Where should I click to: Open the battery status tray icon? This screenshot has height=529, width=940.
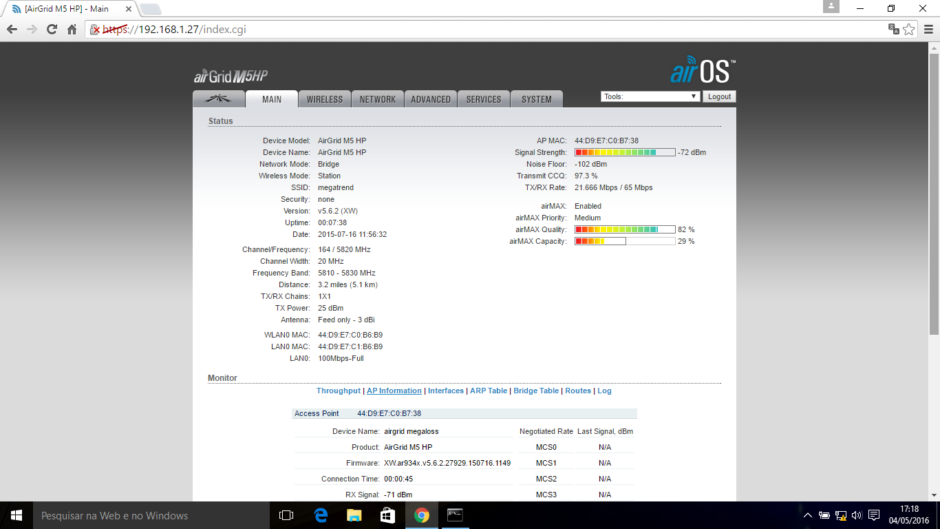tap(824, 515)
